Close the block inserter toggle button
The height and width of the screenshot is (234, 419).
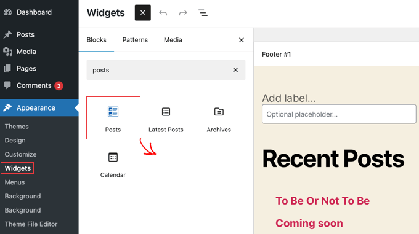click(143, 12)
